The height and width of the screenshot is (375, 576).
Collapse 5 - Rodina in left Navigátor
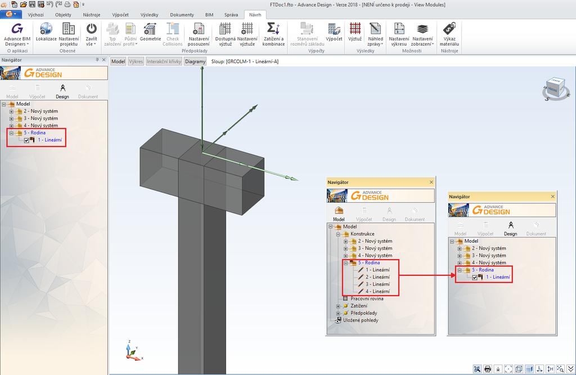coord(11,133)
